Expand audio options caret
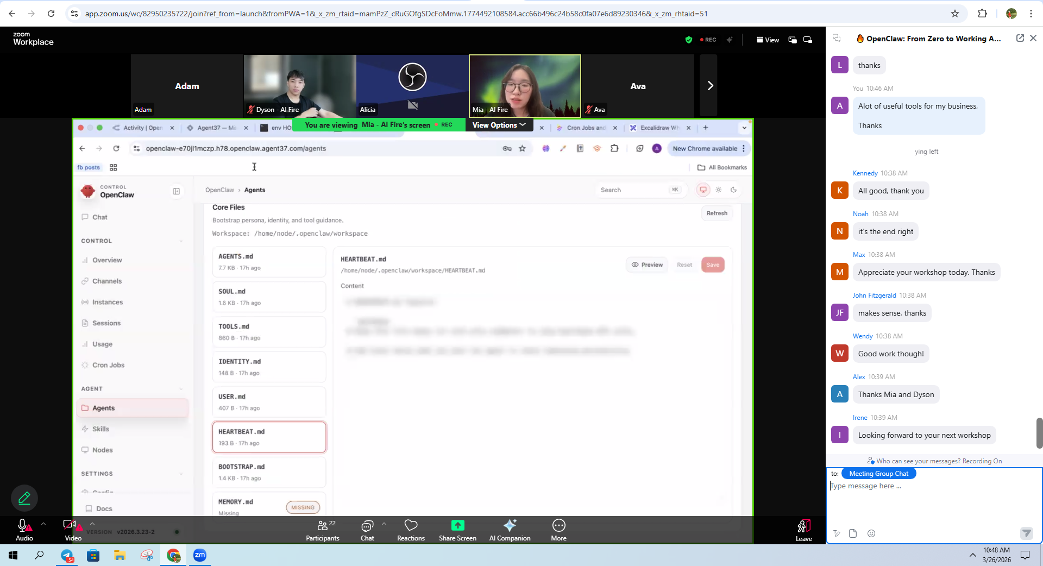 pyautogui.click(x=43, y=524)
